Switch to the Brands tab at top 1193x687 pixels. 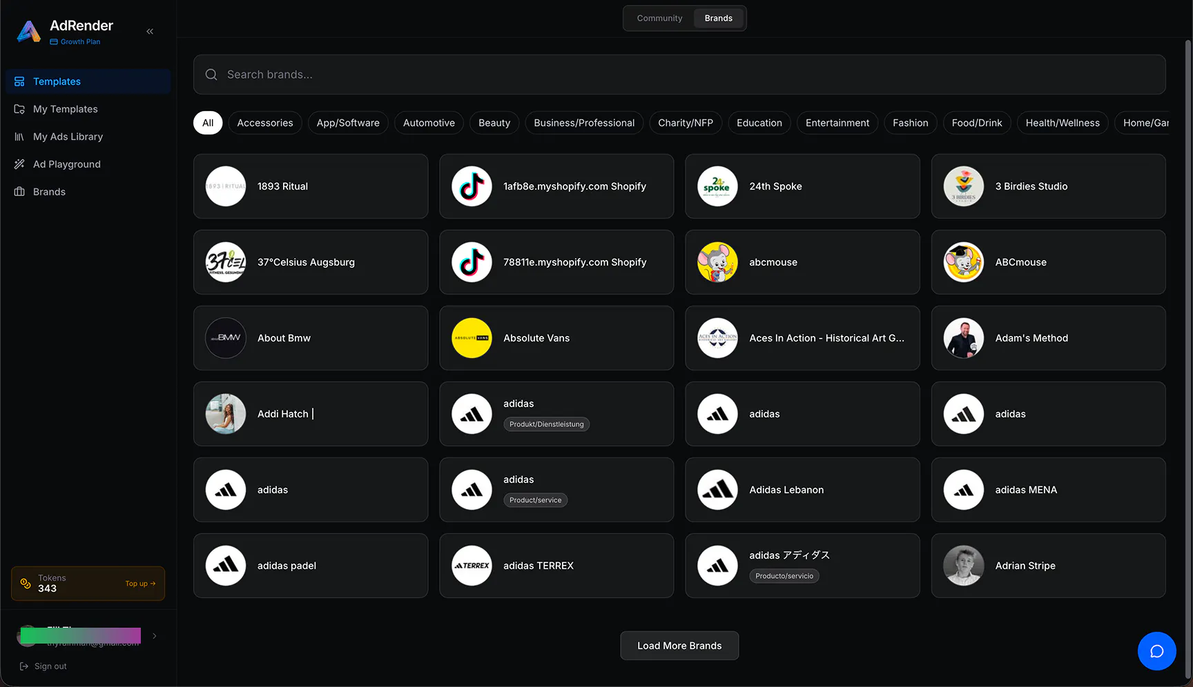click(719, 19)
